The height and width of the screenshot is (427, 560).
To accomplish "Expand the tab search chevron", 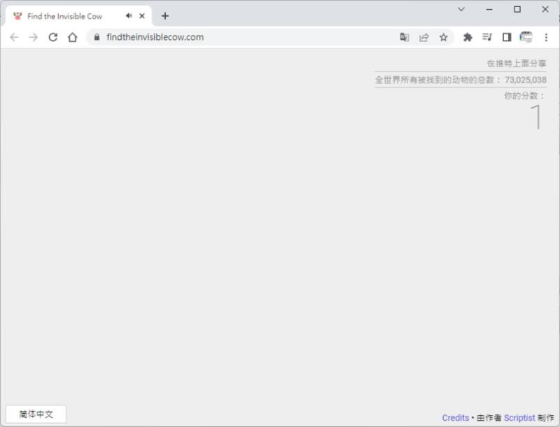I will [461, 9].
